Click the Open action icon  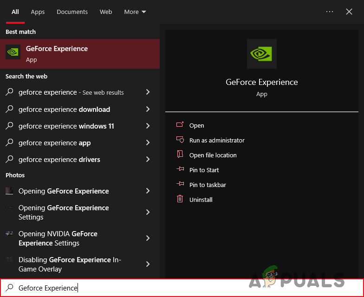point(180,125)
